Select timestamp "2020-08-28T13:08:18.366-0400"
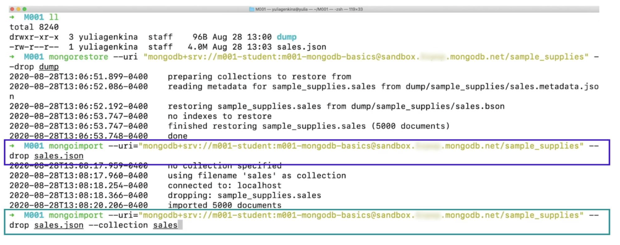The width and height of the screenshot is (620, 245). point(79,195)
